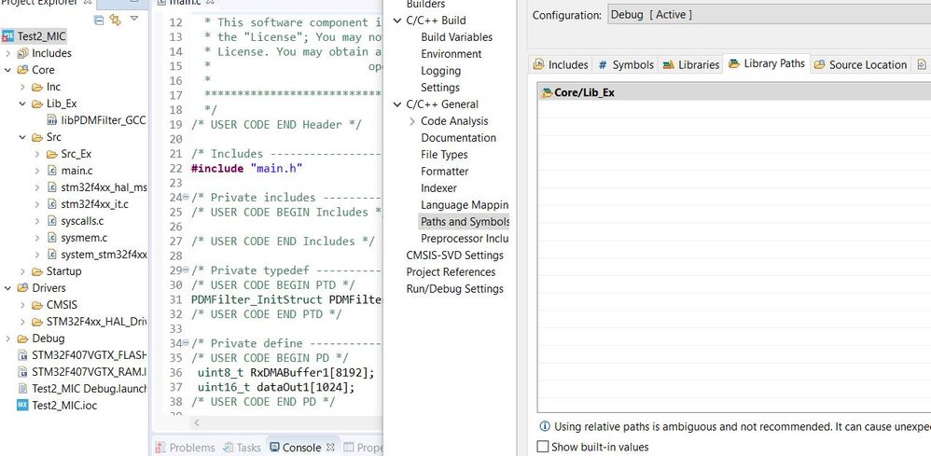Switch to the Console tab

(301, 447)
